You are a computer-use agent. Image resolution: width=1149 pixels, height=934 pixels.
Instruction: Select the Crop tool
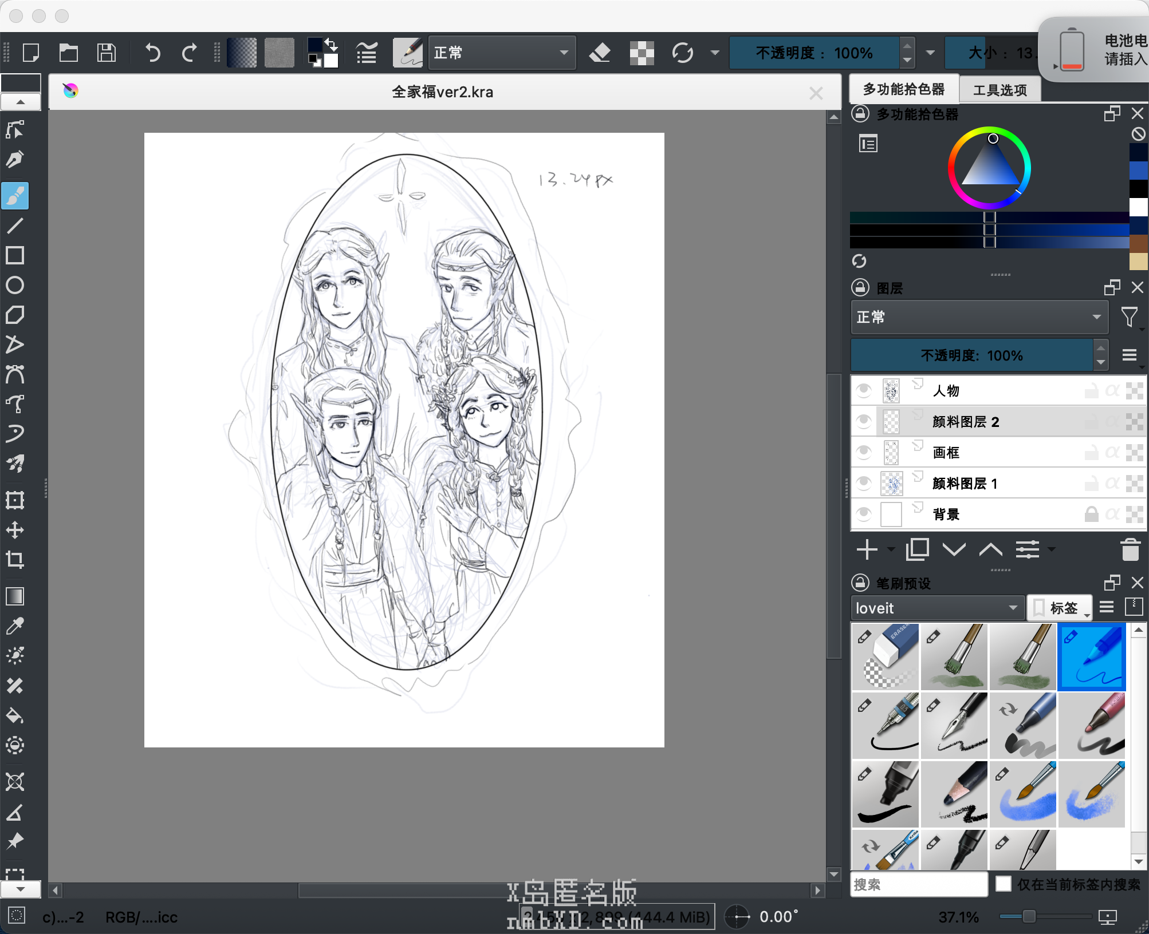[x=15, y=559]
